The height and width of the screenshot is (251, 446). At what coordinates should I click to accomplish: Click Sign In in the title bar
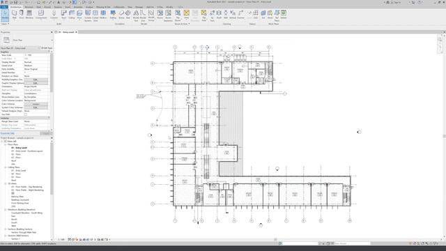pyautogui.click(x=395, y=2)
